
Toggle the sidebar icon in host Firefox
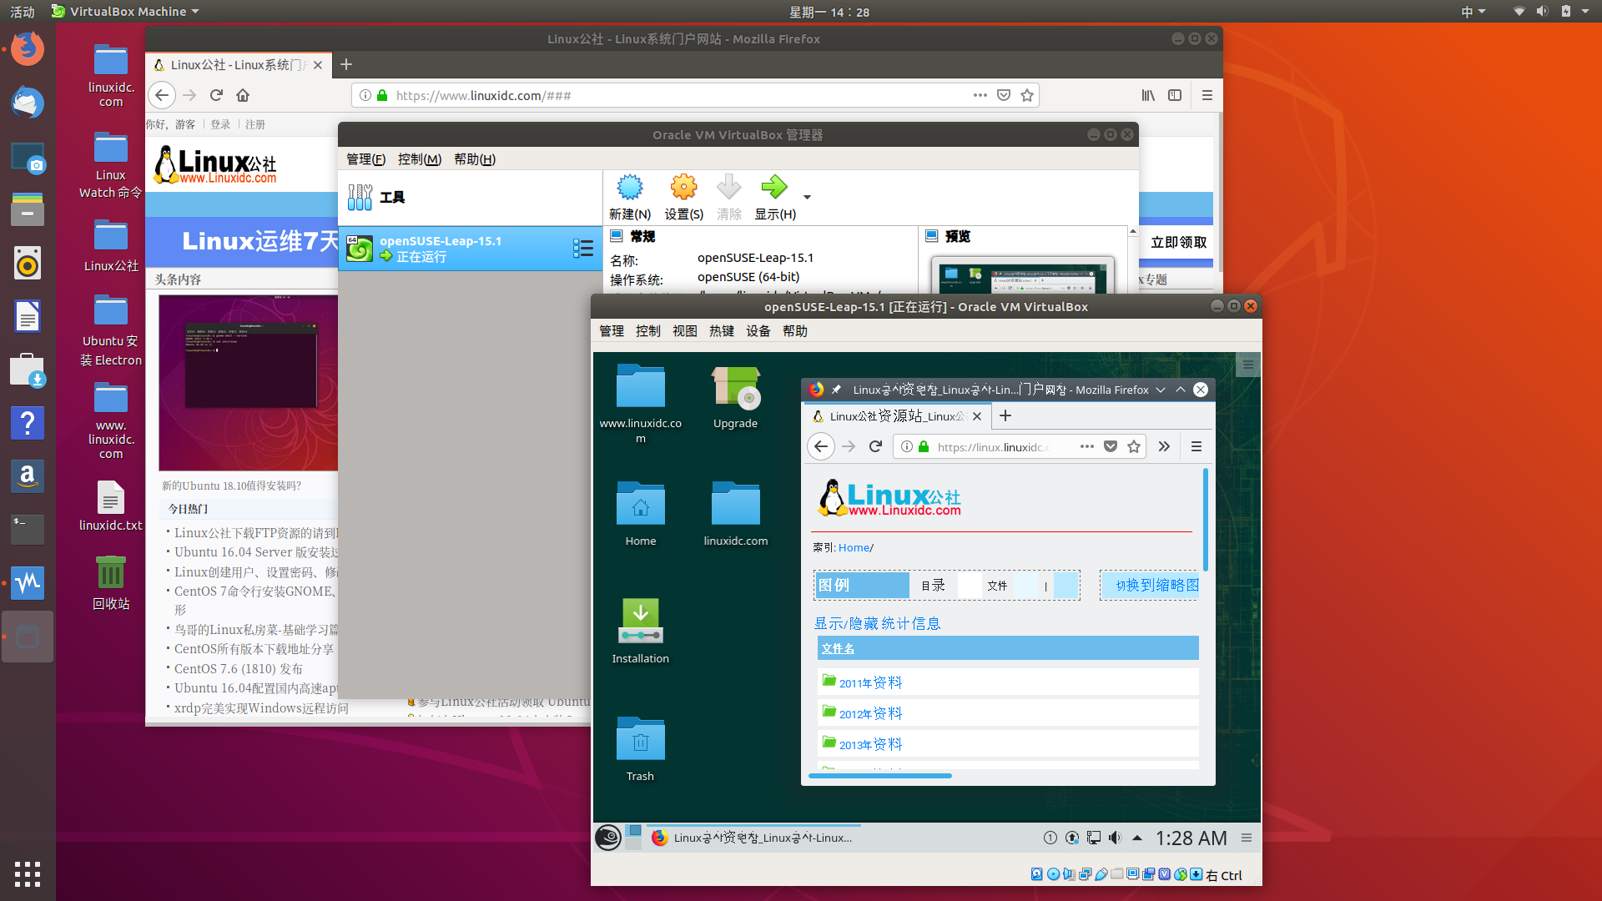[x=1175, y=95]
